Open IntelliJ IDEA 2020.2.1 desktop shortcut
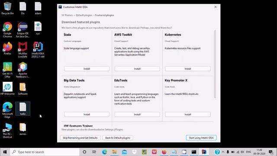 click(x=38, y=50)
